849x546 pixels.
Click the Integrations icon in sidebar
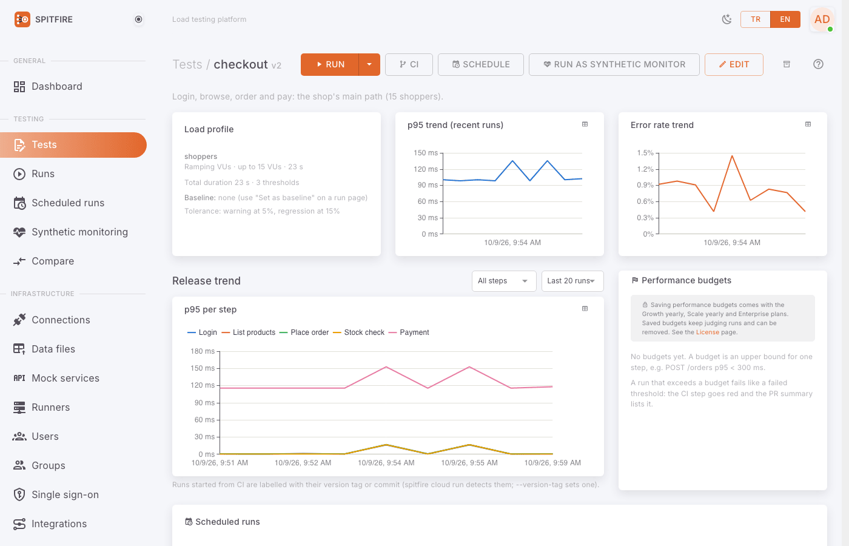click(x=19, y=524)
